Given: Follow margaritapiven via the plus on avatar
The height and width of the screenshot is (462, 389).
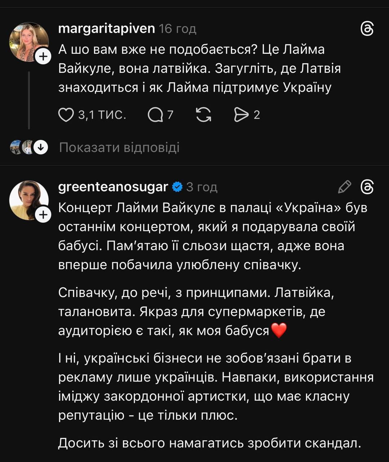Looking at the screenshot, I should coord(43,57).
